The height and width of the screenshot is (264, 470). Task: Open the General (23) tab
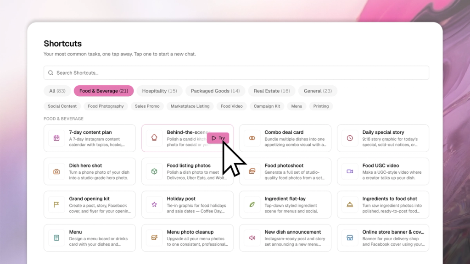318,91
